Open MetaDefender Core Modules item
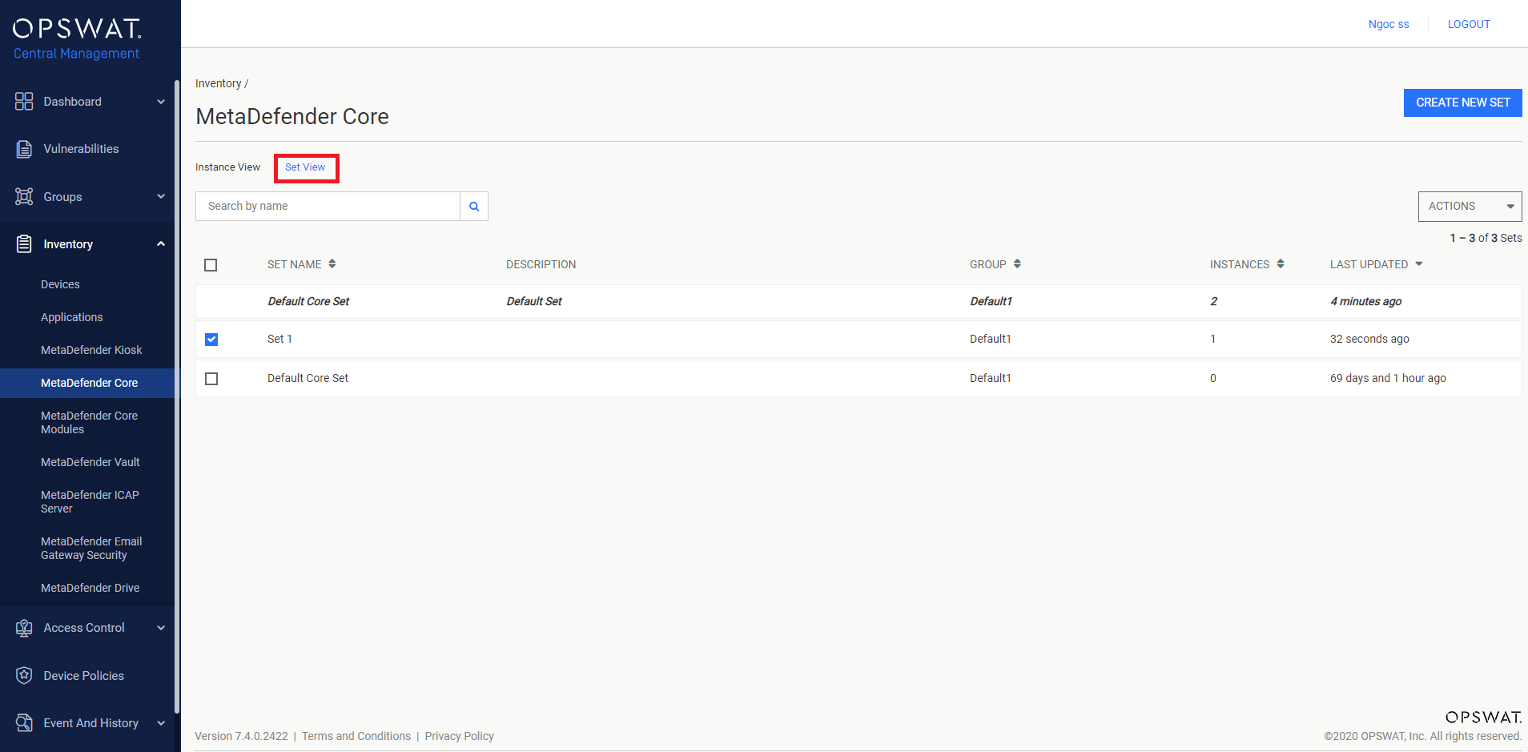 coord(89,422)
